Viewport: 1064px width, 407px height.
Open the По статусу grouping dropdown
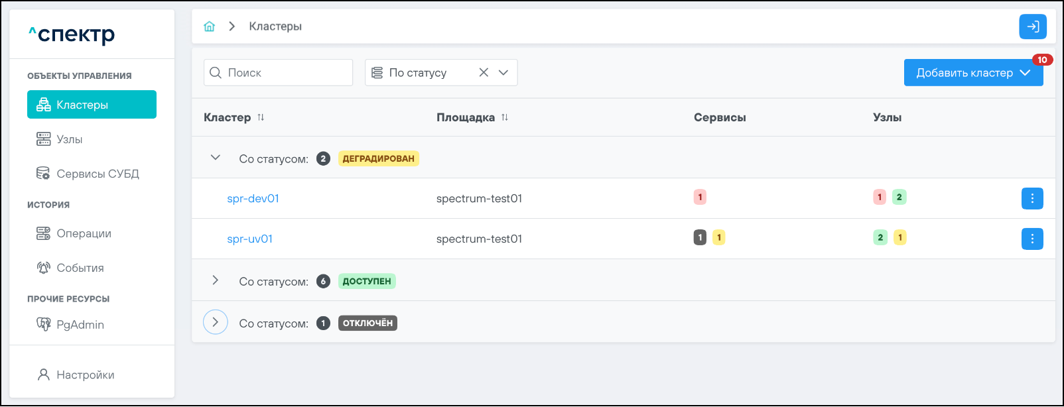coord(503,73)
